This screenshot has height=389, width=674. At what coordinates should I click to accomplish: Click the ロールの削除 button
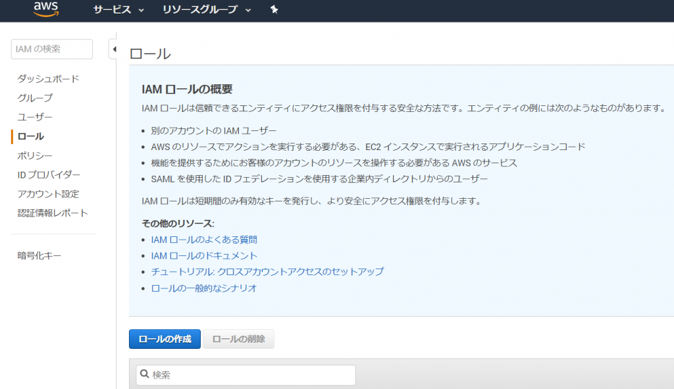click(238, 339)
